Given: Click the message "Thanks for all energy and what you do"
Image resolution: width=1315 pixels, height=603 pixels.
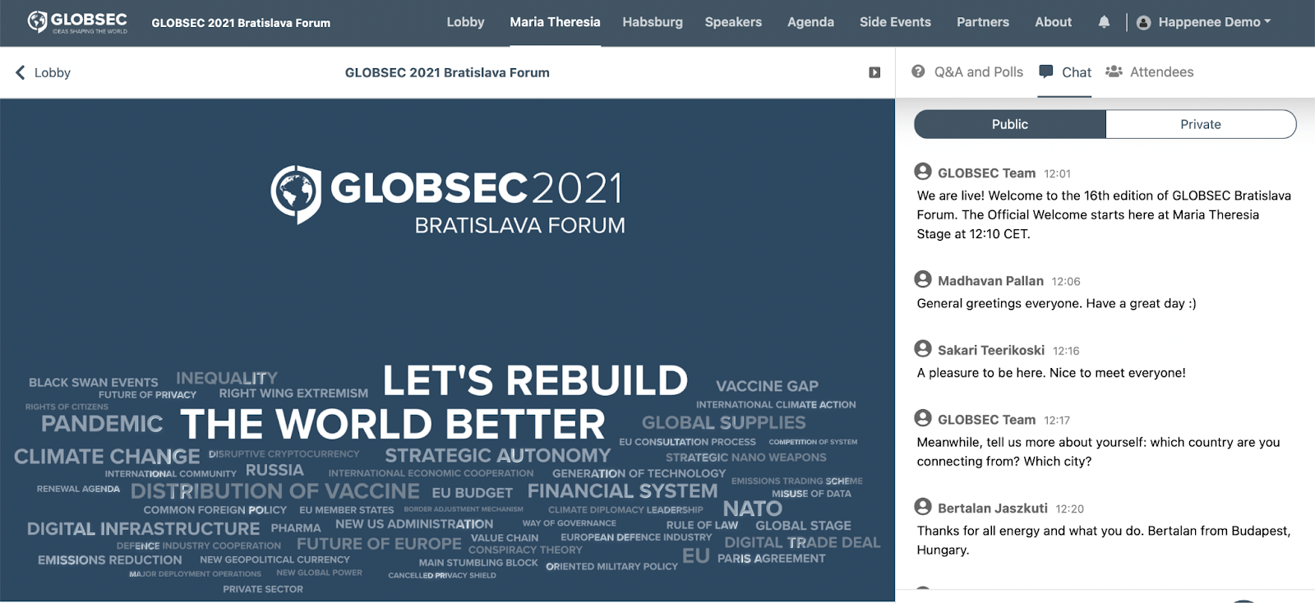Looking at the screenshot, I should (1104, 541).
